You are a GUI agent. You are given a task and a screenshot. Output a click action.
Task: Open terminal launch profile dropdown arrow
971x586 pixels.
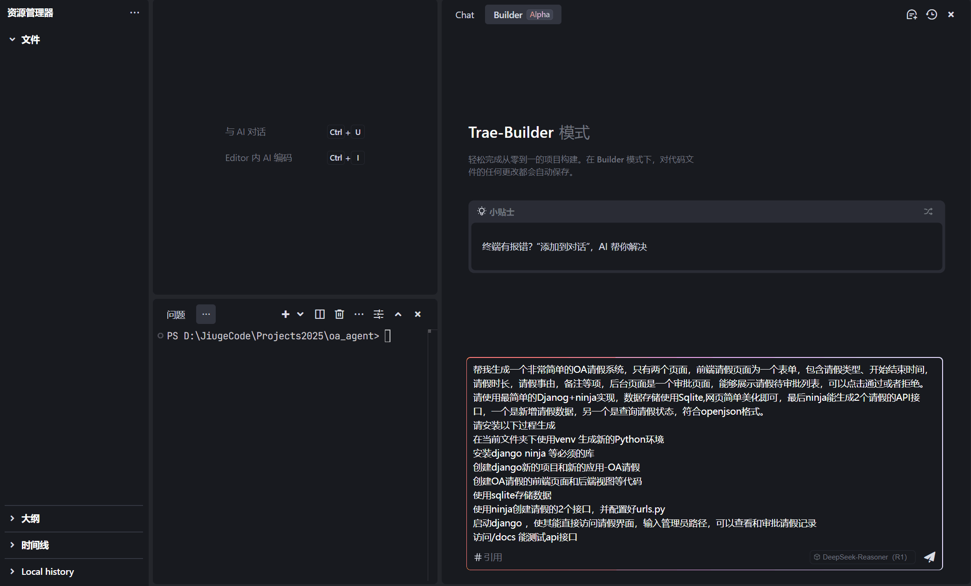[301, 315]
